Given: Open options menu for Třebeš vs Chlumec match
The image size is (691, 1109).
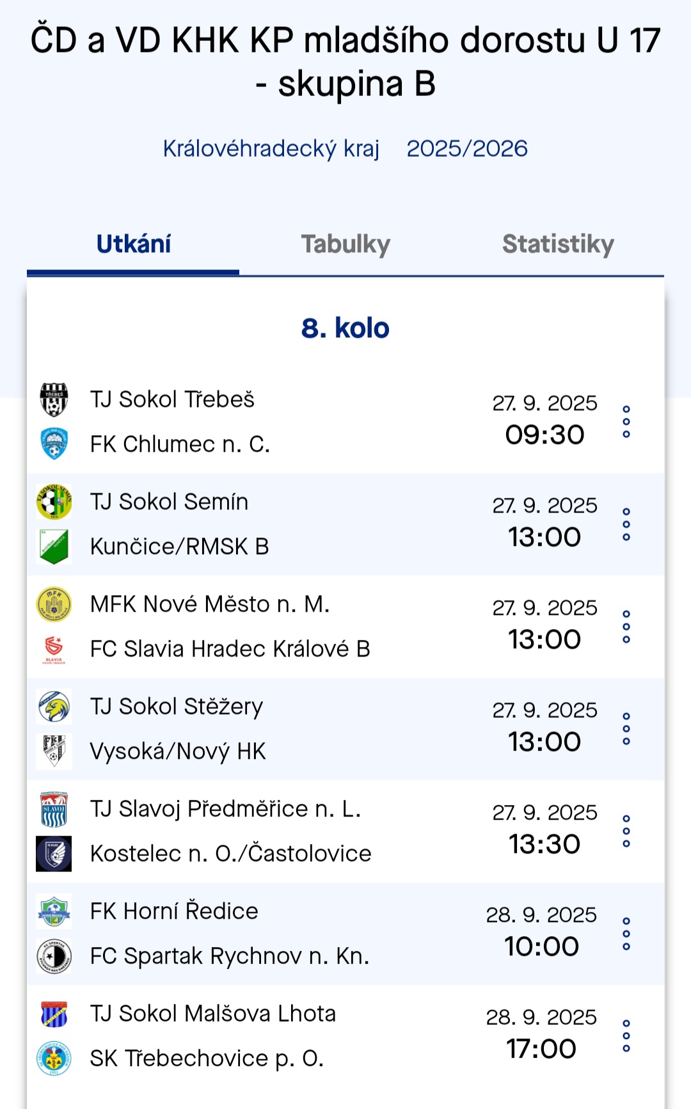Looking at the screenshot, I should (626, 422).
